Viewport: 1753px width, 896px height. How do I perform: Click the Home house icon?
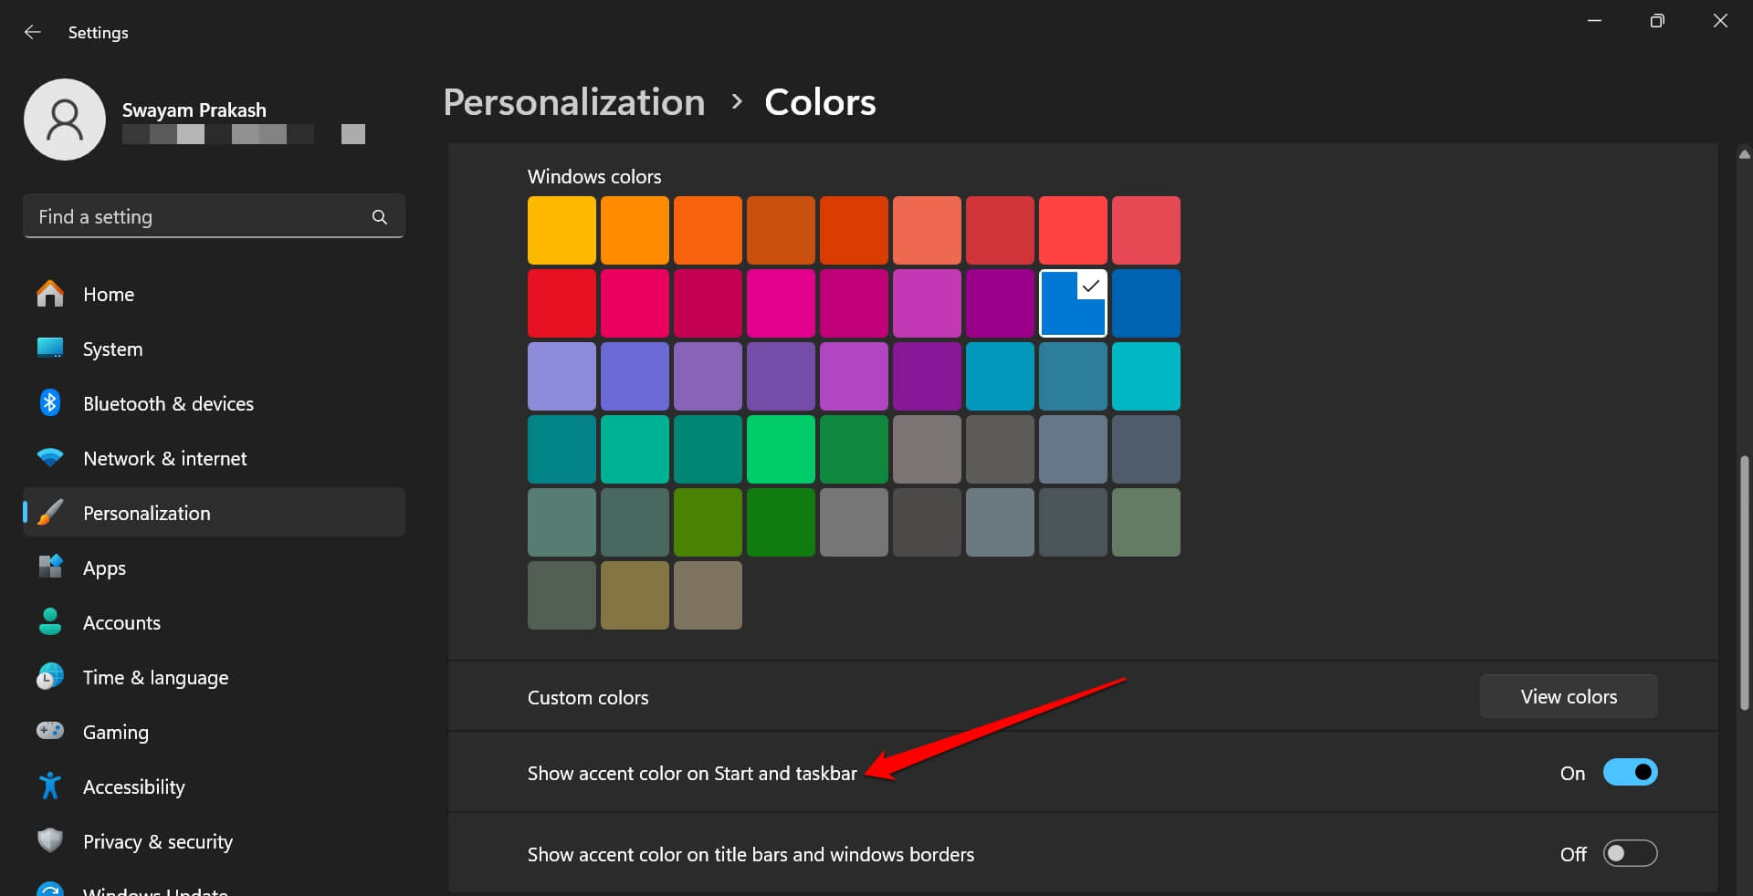50,294
